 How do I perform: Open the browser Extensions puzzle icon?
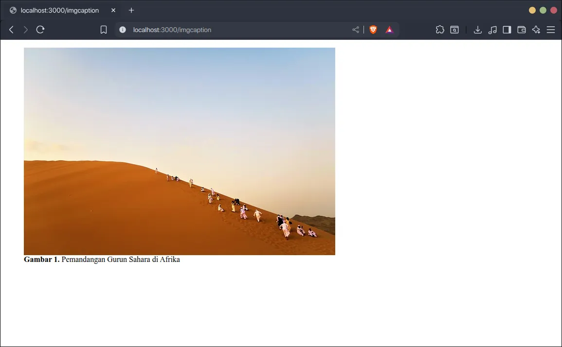(x=440, y=30)
